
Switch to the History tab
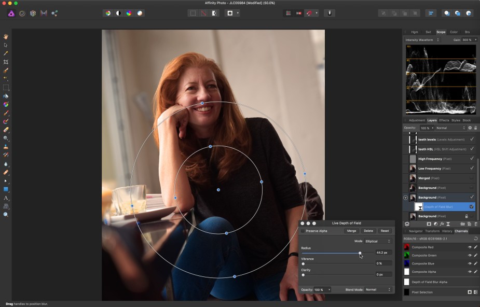447,231
